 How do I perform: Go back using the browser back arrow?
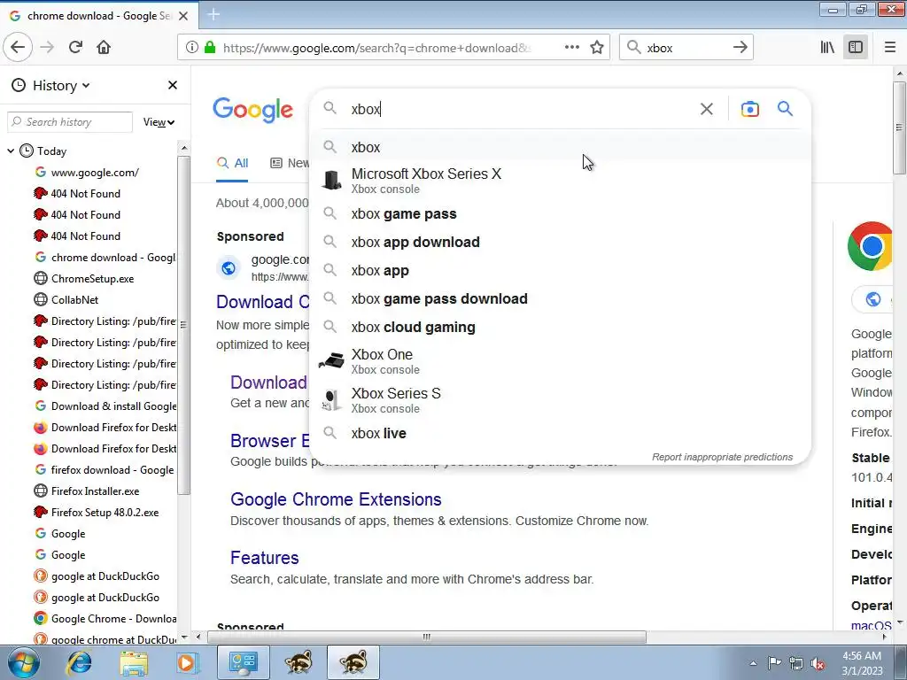click(18, 48)
